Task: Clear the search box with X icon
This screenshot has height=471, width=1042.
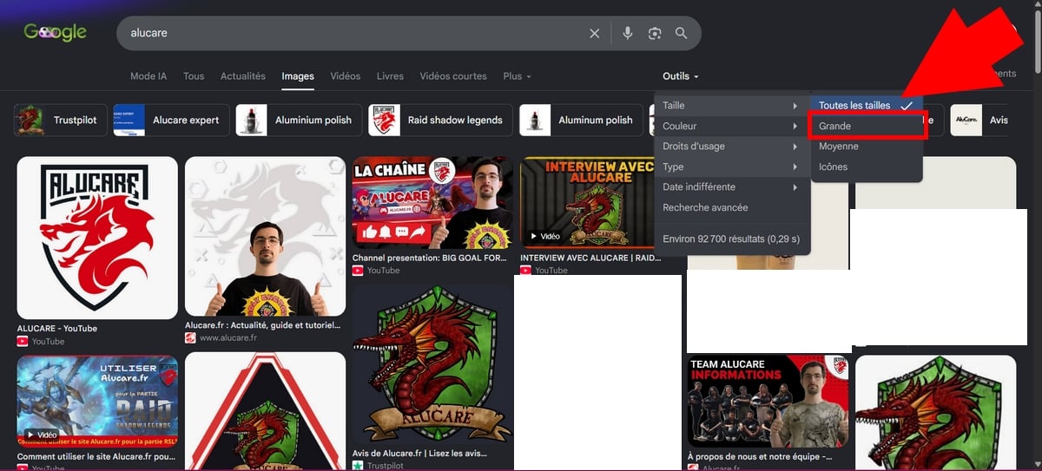Action: (x=595, y=33)
